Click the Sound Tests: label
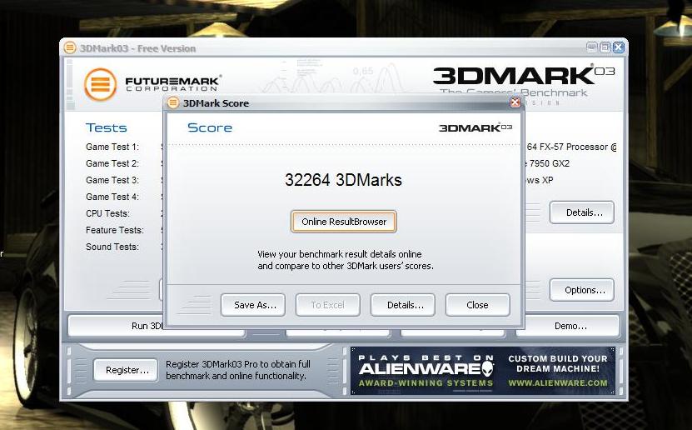Image resolution: width=692 pixels, height=430 pixels. coord(112,247)
